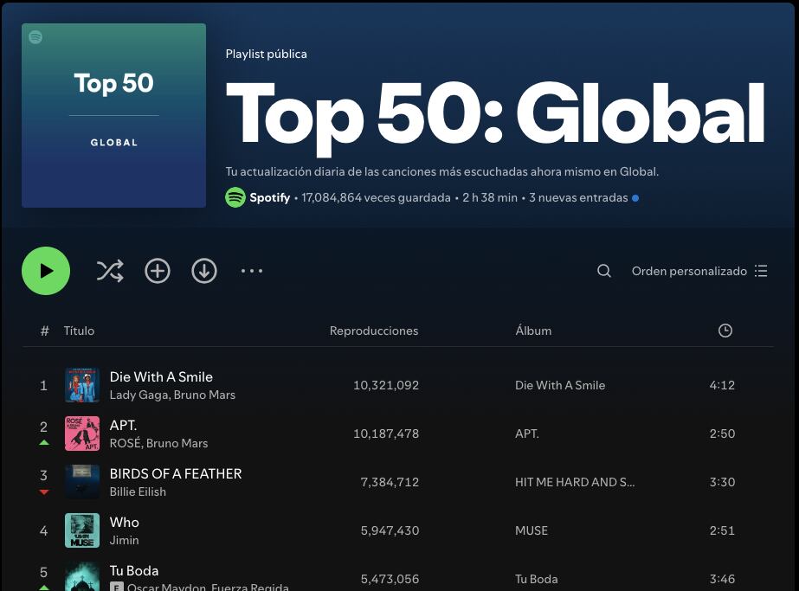799x591 pixels.
Task: Toggle shuffle mode for playlist
Action: (x=110, y=271)
